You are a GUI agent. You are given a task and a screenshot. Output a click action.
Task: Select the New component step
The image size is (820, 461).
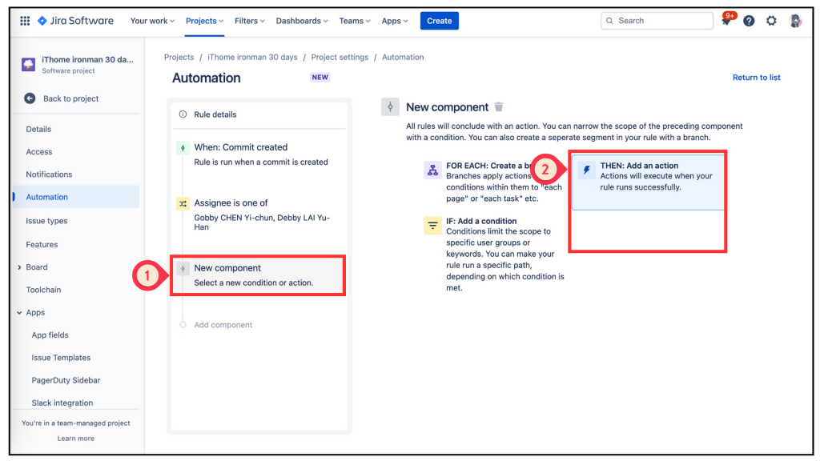coord(258,275)
